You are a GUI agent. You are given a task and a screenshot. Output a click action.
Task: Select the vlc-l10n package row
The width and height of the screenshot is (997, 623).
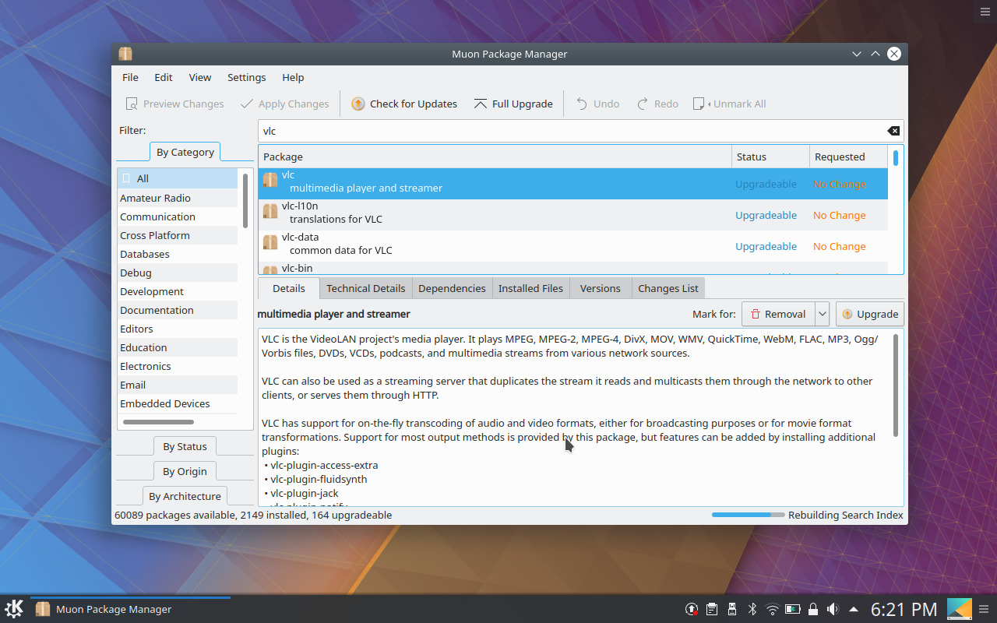tap(573, 215)
